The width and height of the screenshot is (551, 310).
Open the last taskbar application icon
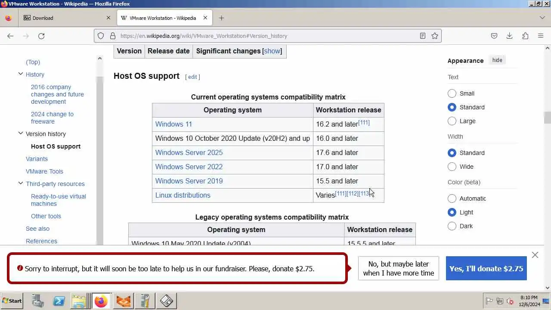[x=167, y=301]
